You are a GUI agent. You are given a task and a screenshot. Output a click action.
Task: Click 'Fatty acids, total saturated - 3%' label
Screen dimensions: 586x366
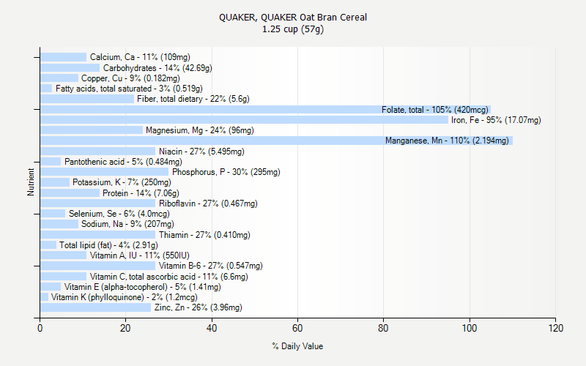(129, 89)
